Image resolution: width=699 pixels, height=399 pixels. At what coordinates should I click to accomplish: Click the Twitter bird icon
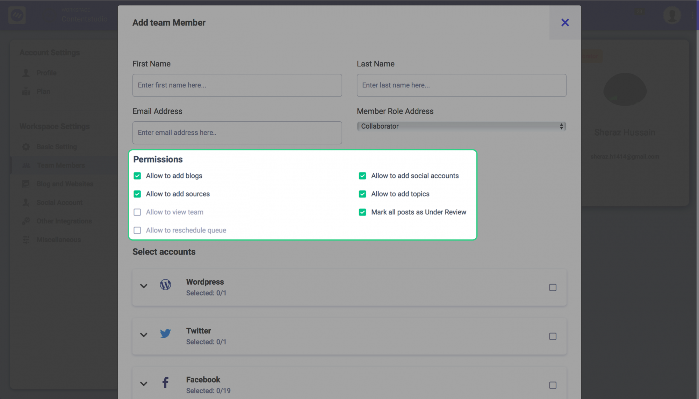coord(165,333)
